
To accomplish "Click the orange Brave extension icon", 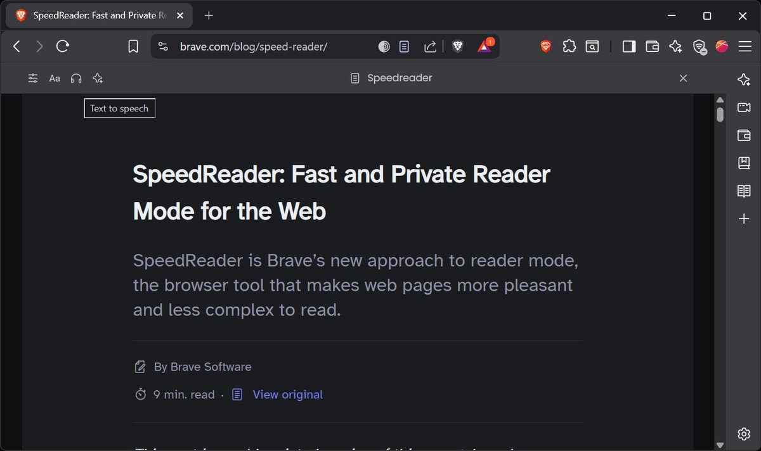I will (x=546, y=46).
